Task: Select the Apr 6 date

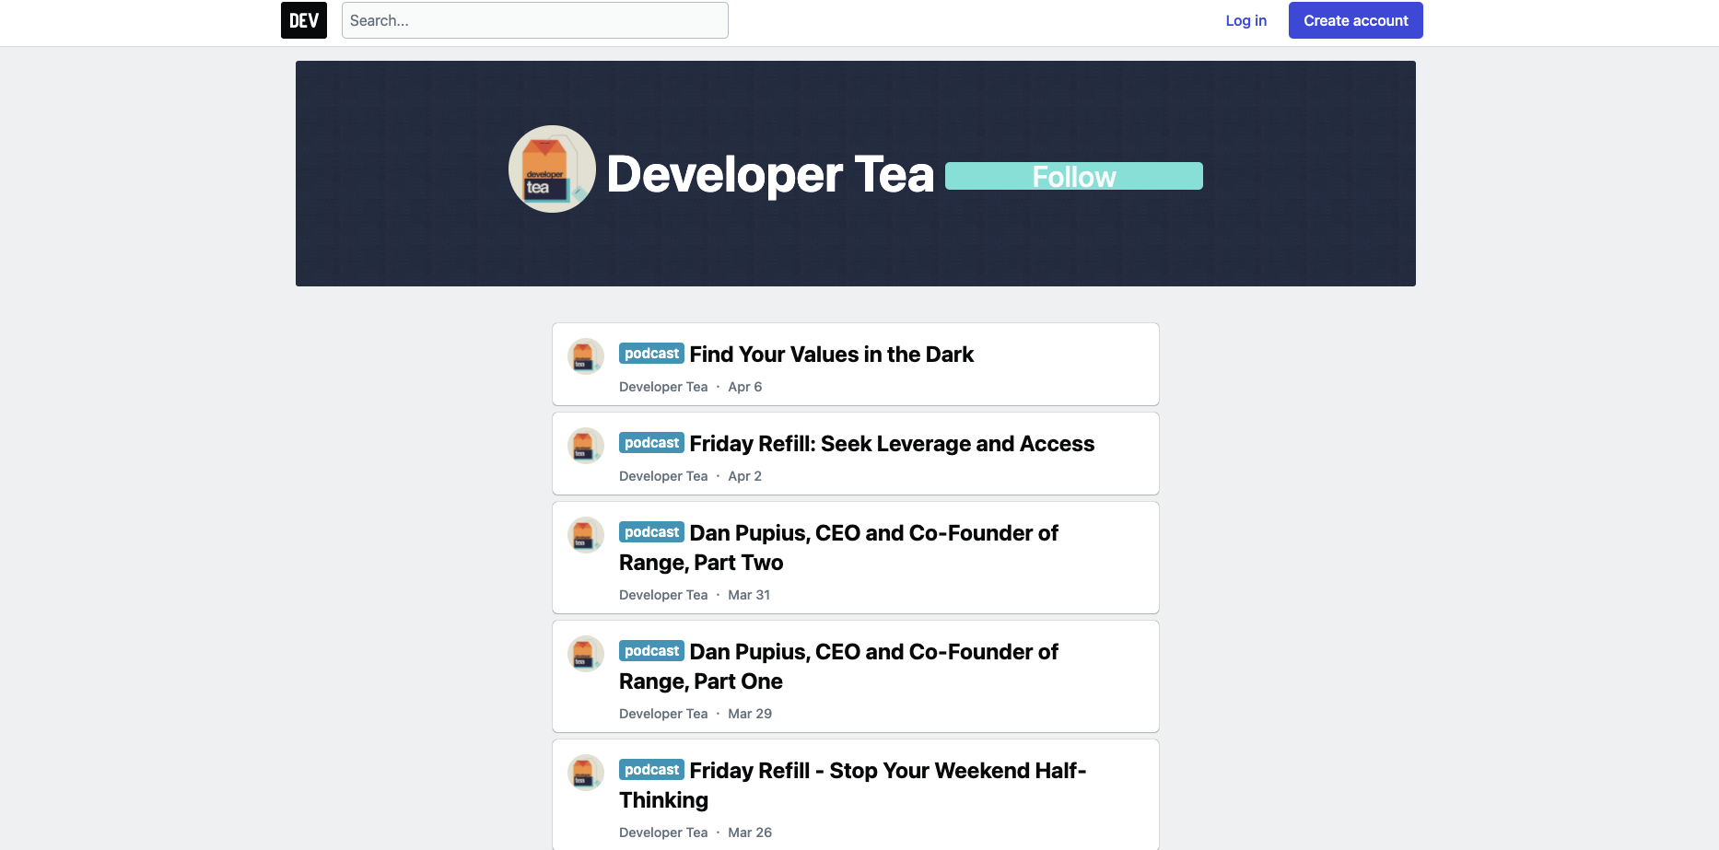Action: tap(745, 387)
